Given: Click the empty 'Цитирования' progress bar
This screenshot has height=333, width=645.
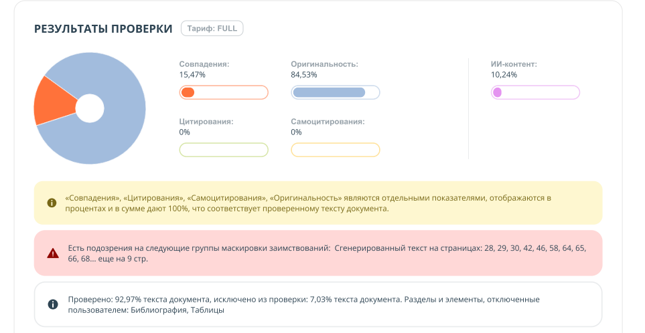Looking at the screenshot, I should pos(224,150).
